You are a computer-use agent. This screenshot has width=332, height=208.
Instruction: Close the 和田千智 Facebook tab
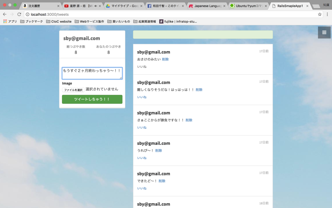183,6
